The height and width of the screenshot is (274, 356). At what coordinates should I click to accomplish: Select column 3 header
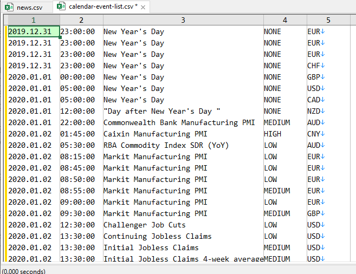coord(183,20)
